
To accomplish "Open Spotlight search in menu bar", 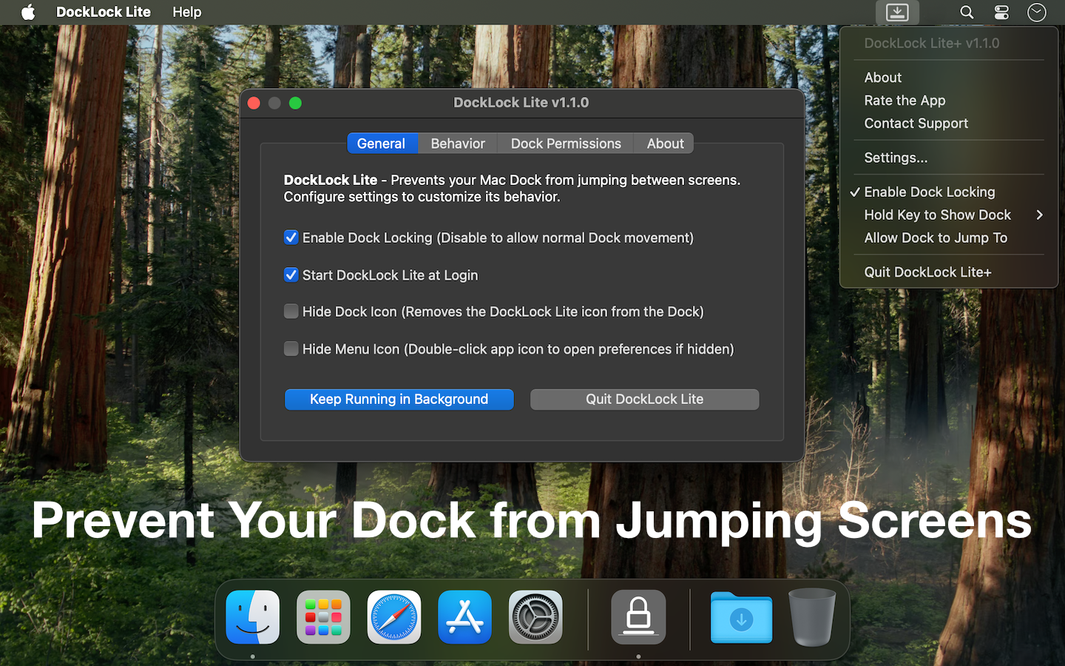I will [967, 12].
